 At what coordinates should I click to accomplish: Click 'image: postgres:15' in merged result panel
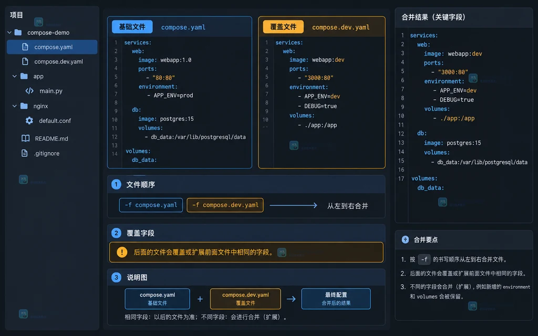452,143
